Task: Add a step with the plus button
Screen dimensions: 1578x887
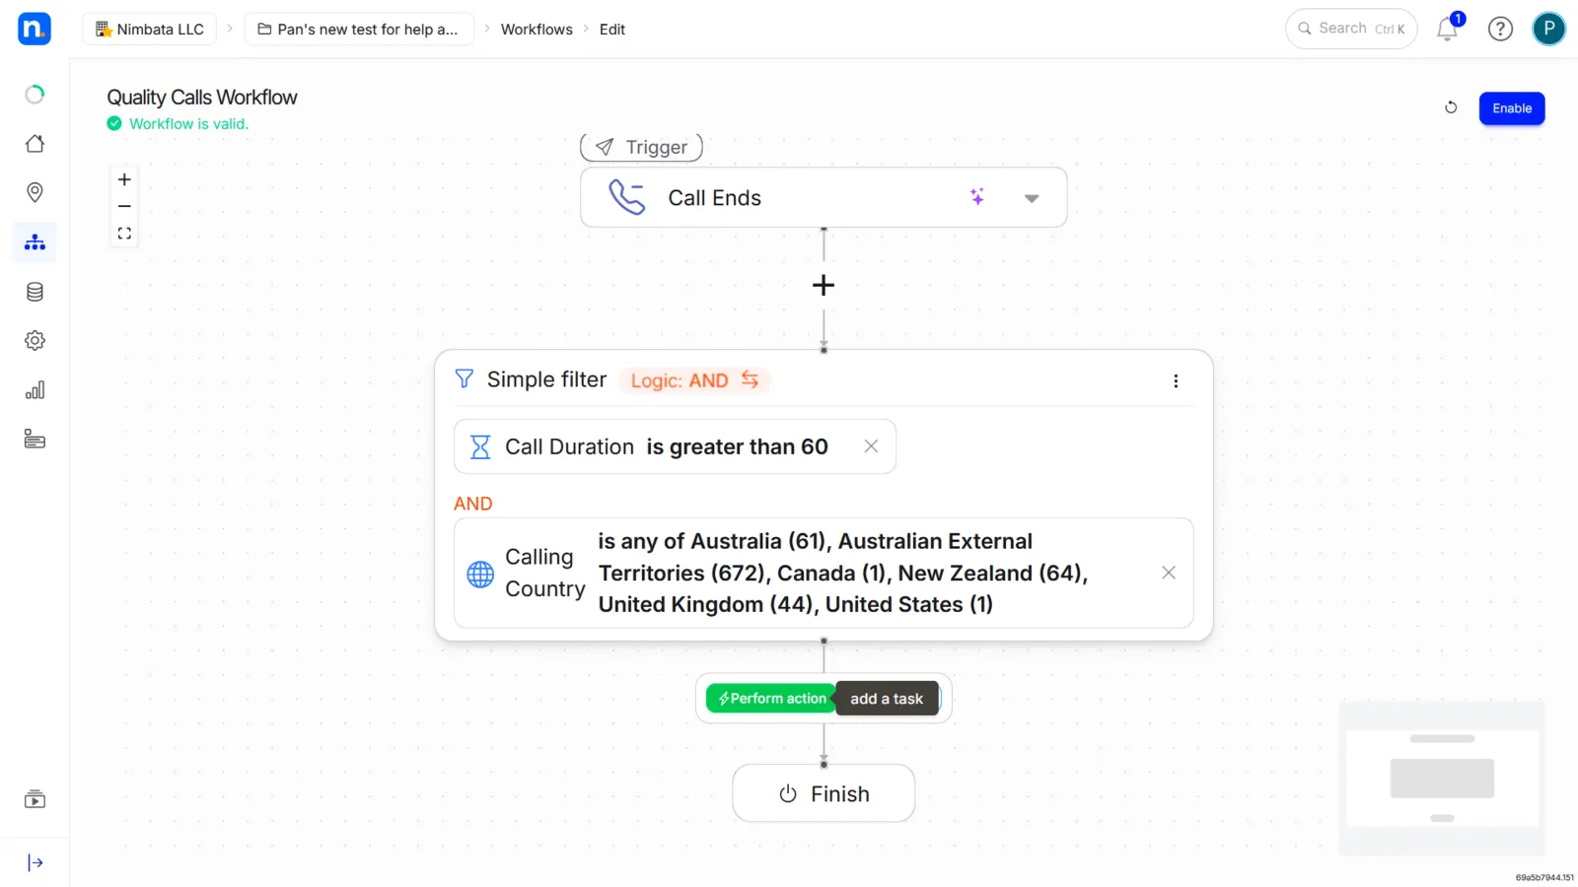Action: tap(824, 286)
